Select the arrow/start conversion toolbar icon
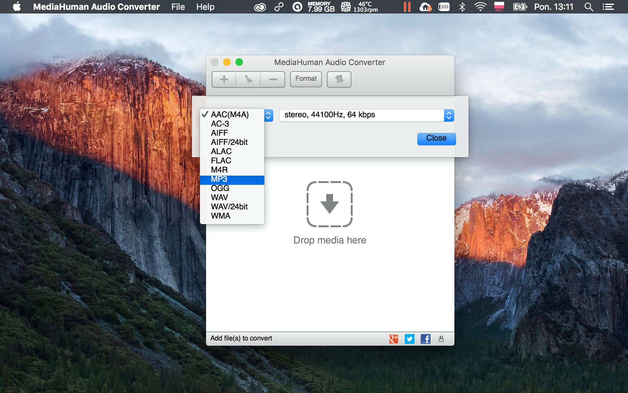The image size is (628, 393). pyautogui.click(x=248, y=79)
